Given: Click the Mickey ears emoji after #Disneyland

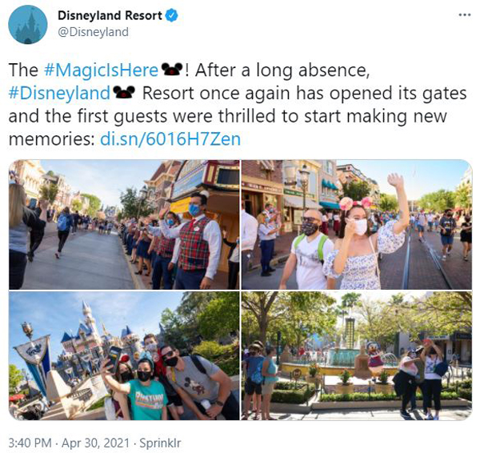Looking at the screenshot, I should coord(124,93).
